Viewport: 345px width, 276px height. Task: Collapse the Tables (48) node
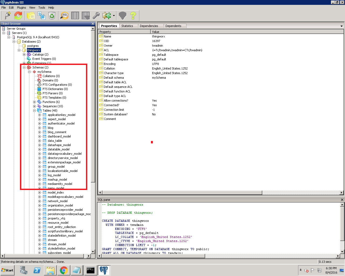pyautogui.click(x=34, y=111)
